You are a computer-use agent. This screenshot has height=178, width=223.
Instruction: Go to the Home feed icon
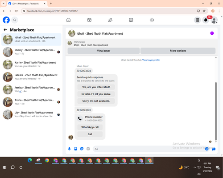[x=68, y=20]
